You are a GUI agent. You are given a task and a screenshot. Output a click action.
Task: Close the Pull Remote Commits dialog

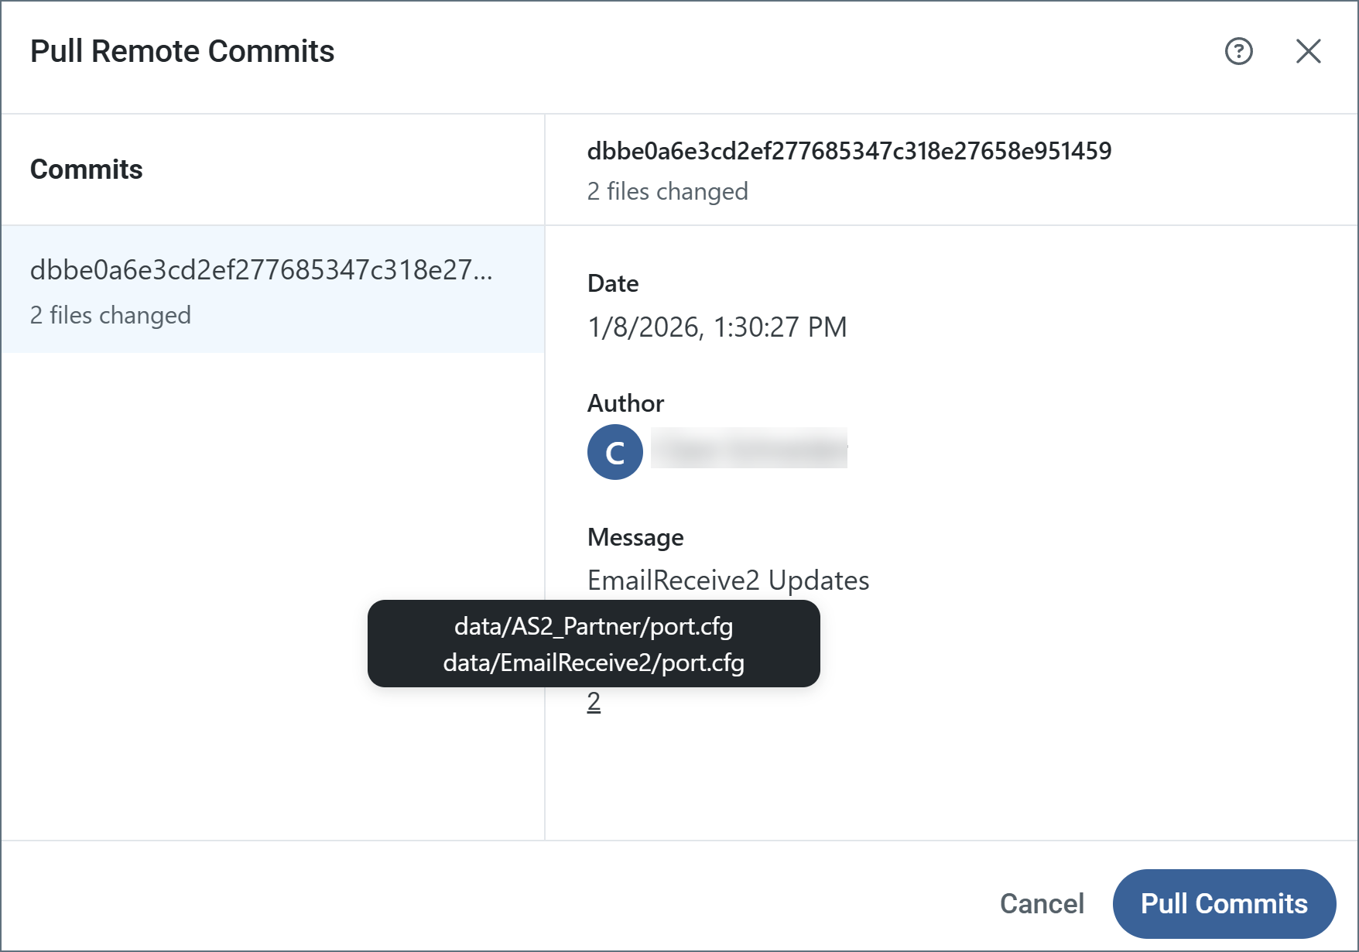click(x=1308, y=51)
